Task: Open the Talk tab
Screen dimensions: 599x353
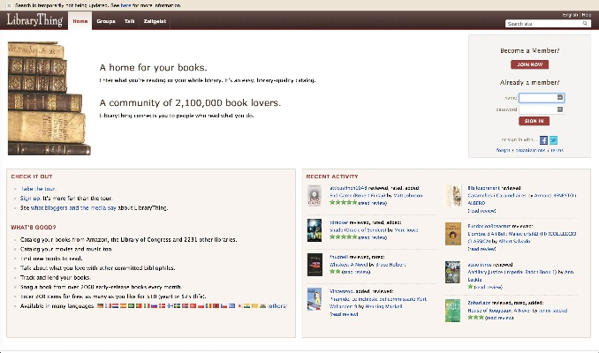Action: click(129, 19)
